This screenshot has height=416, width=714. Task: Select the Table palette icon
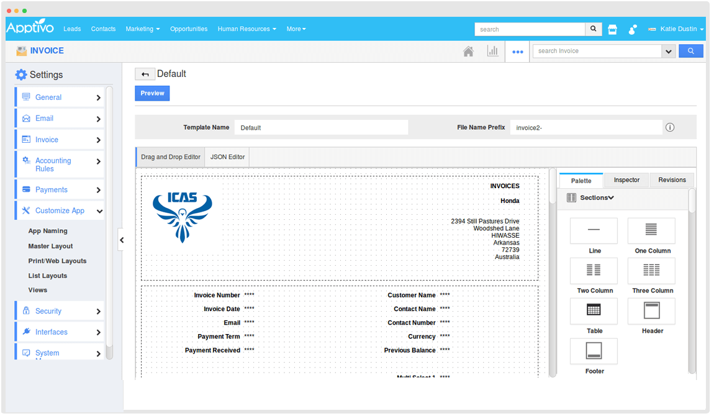point(594,310)
